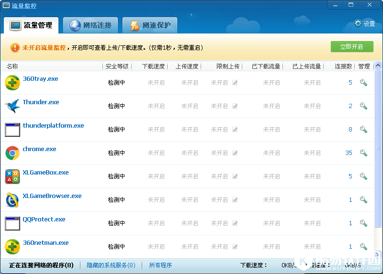The height and width of the screenshot is (274, 383).
Task: Click the 360netman.exe green plus icon
Action: click(12, 247)
